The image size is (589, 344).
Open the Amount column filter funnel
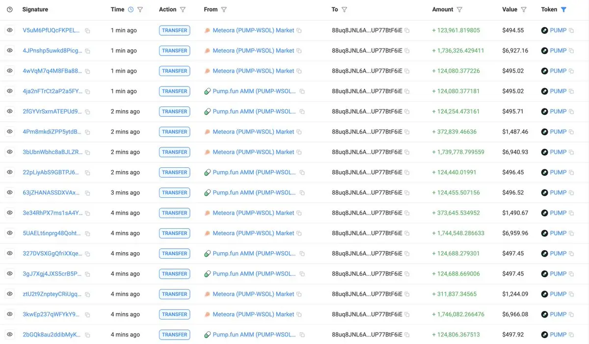(460, 9)
